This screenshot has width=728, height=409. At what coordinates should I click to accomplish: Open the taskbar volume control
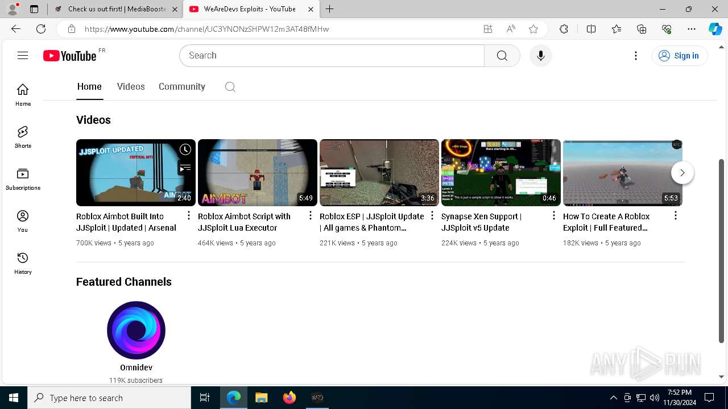click(x=654, y=398)
